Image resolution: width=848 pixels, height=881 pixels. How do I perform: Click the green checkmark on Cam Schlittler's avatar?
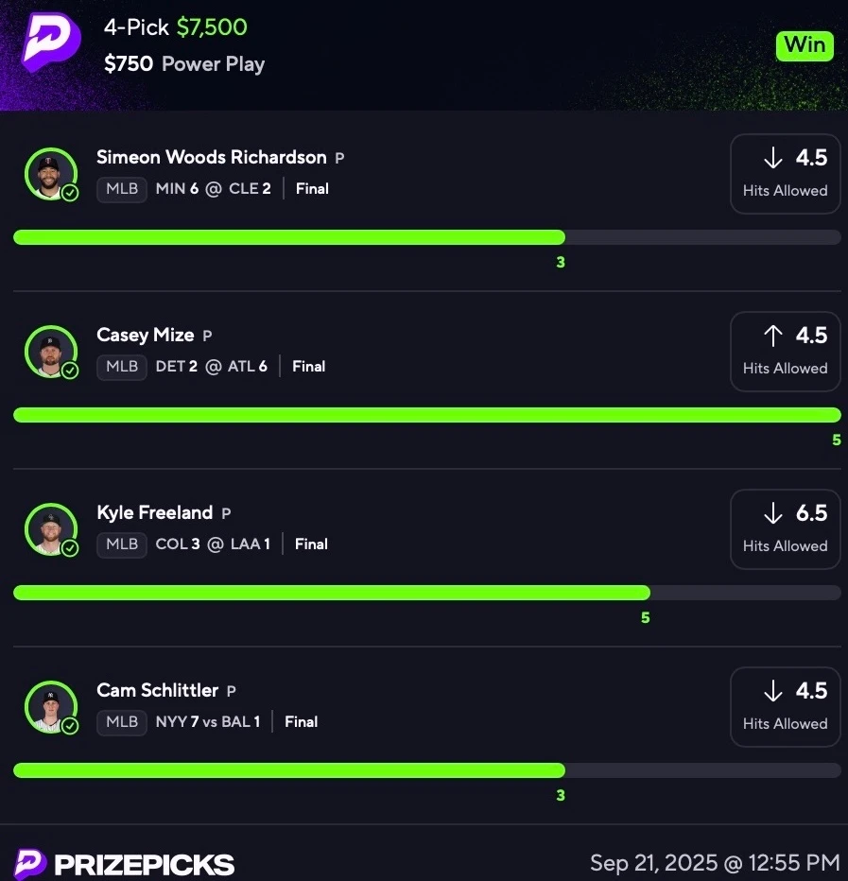(x=70, y=726)
